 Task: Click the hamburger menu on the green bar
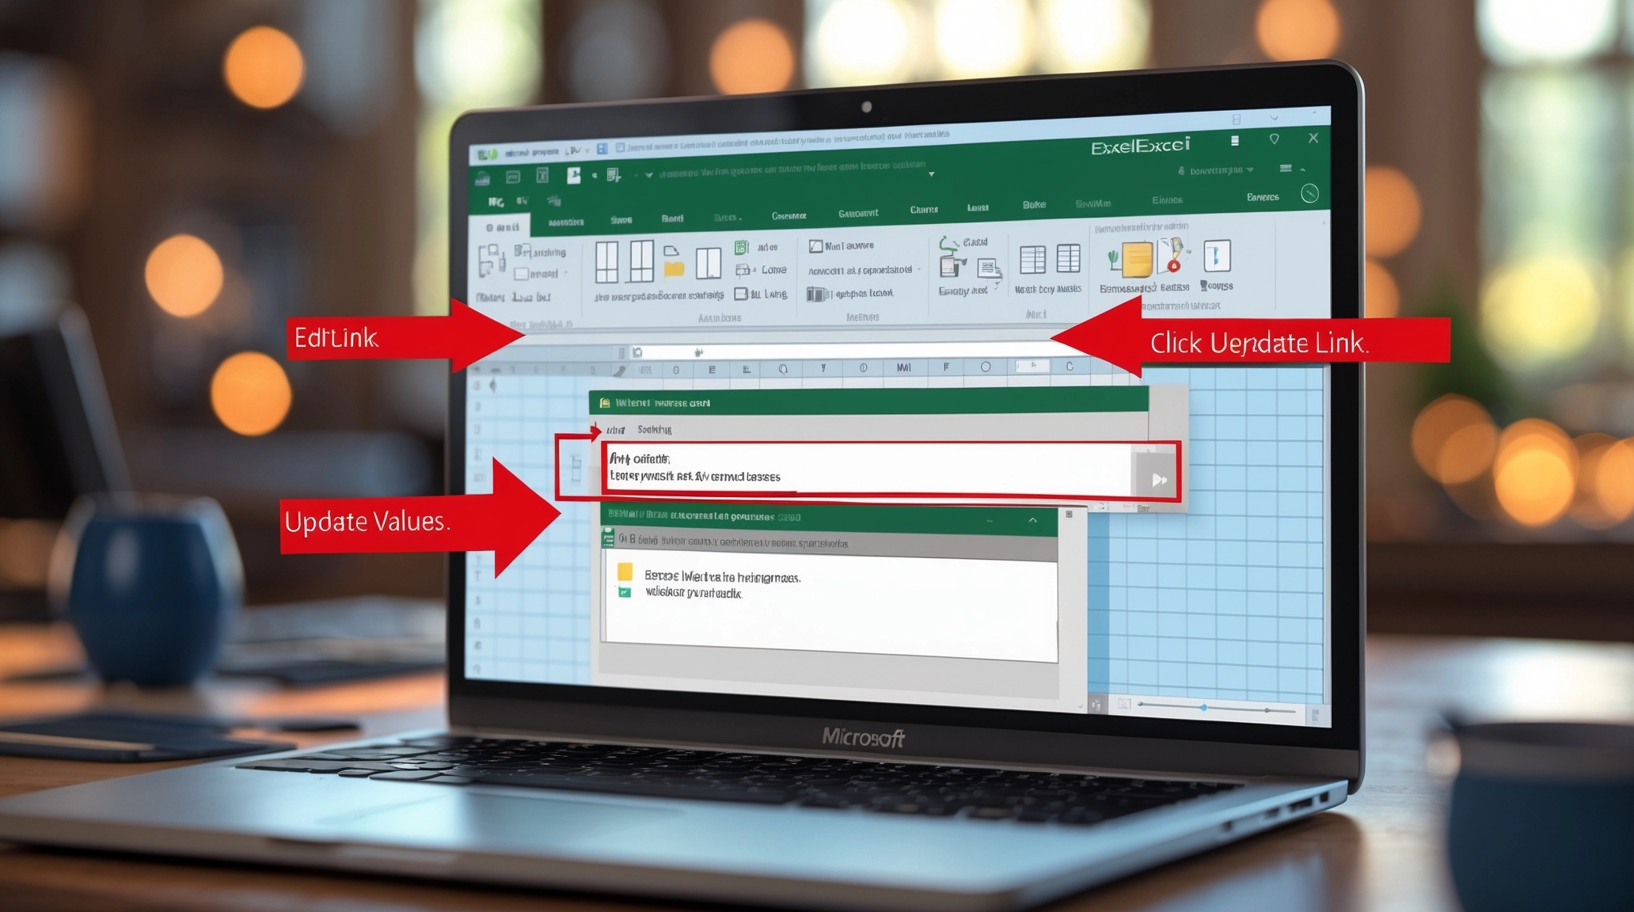[x=1286, y=168]
